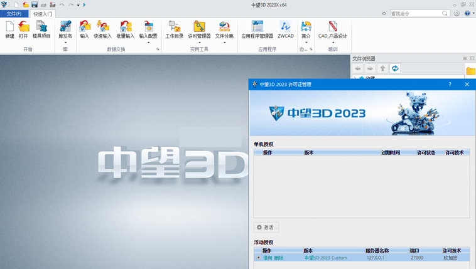Expand the 文件分离 dropdown arrow

(224, 43)
